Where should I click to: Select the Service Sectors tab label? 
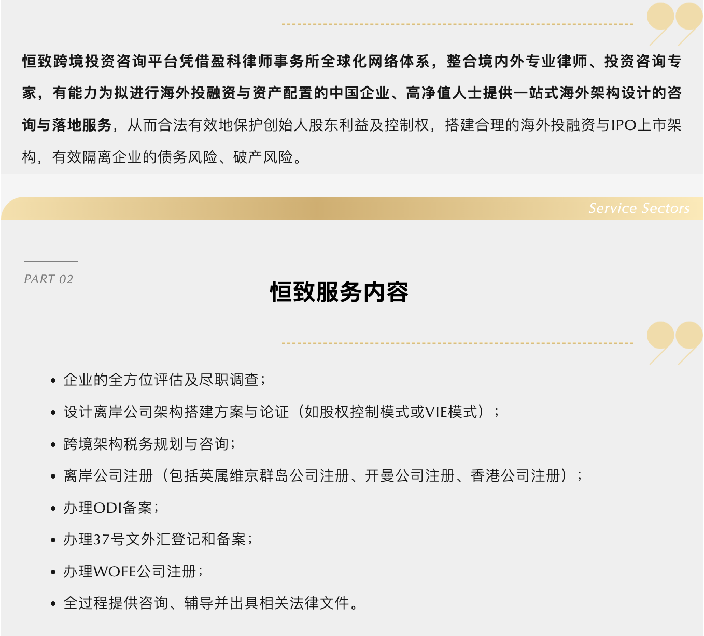coord(639,209)
